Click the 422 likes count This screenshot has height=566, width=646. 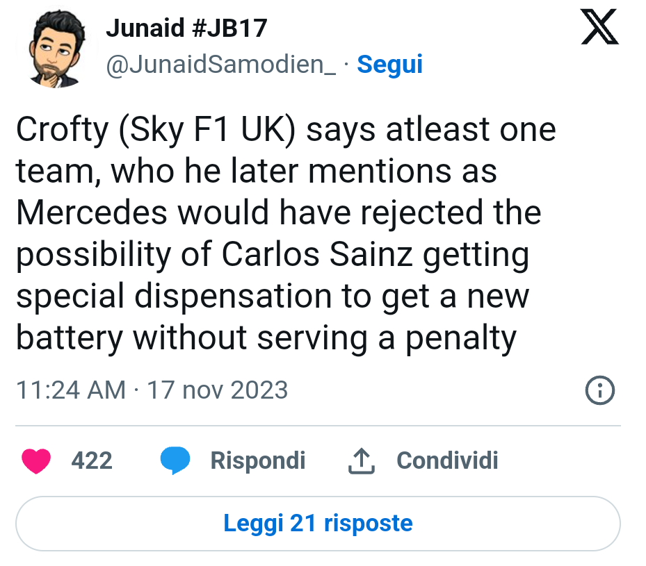pyautogui.click(x=92, y=460)
